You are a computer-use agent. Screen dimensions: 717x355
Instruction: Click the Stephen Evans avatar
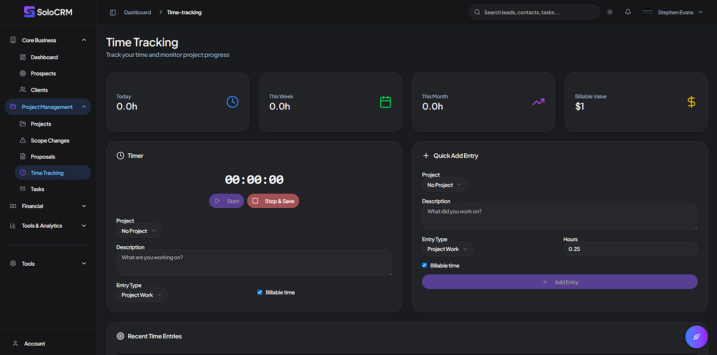tap(647, 12)
